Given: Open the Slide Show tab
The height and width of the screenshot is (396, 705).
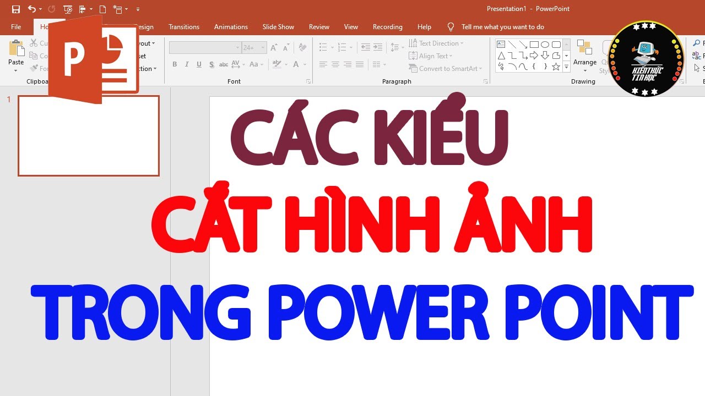Looking at the screenshot, I should pyautogui.click(x=278, y=27).
